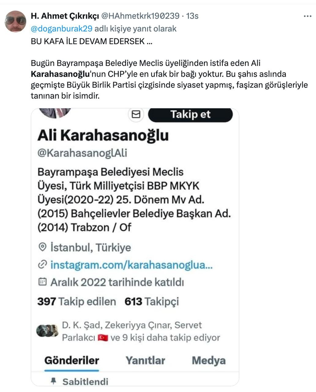
Task: Select the Gönderiler tab
Action: (x=72, y=360)
